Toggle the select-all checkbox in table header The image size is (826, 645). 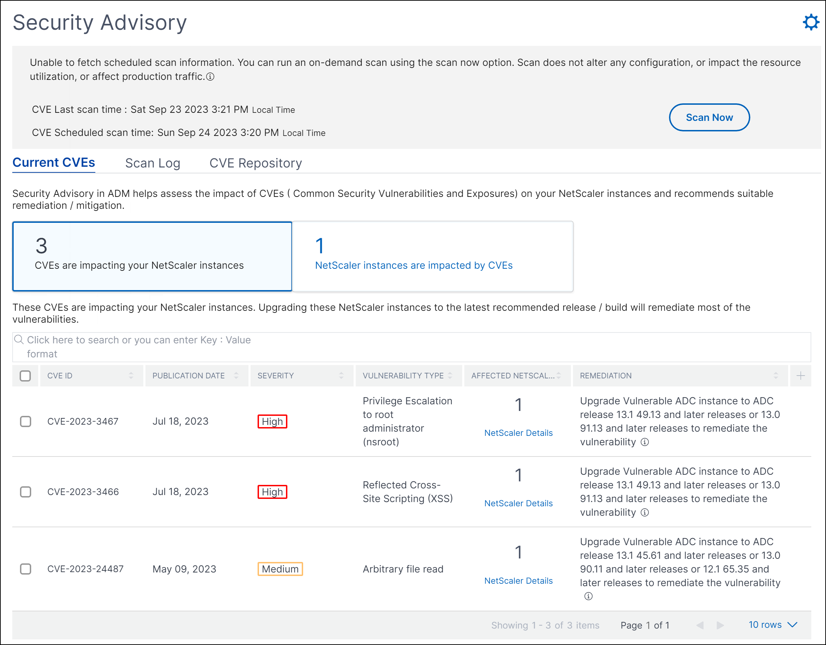point(25,376)
